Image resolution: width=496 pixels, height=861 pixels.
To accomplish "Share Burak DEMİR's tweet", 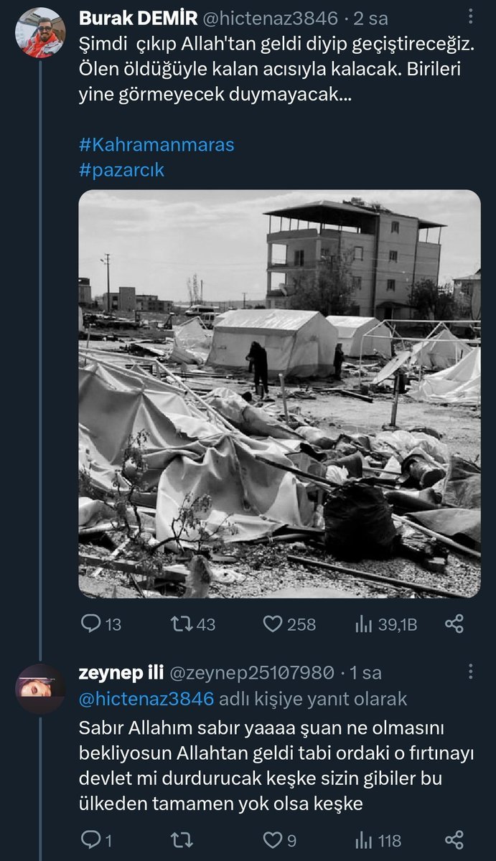I will click(x=454, y=624).
